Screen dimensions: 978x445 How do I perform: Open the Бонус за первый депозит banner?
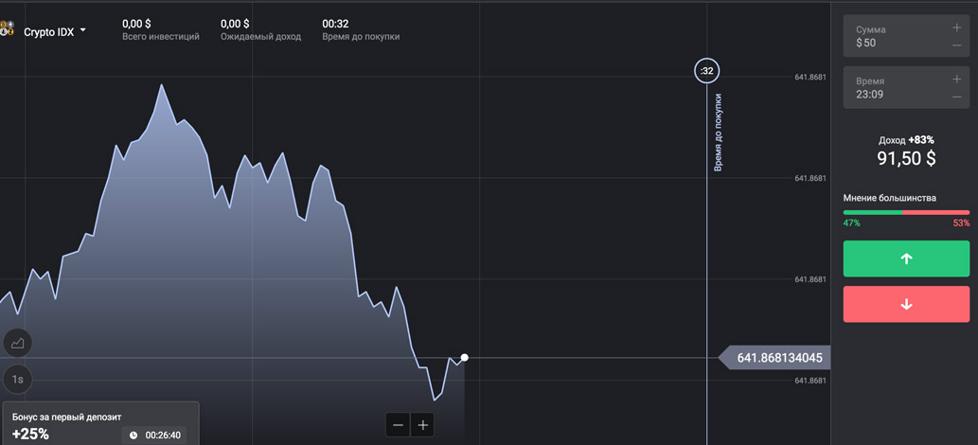(100, 423)
